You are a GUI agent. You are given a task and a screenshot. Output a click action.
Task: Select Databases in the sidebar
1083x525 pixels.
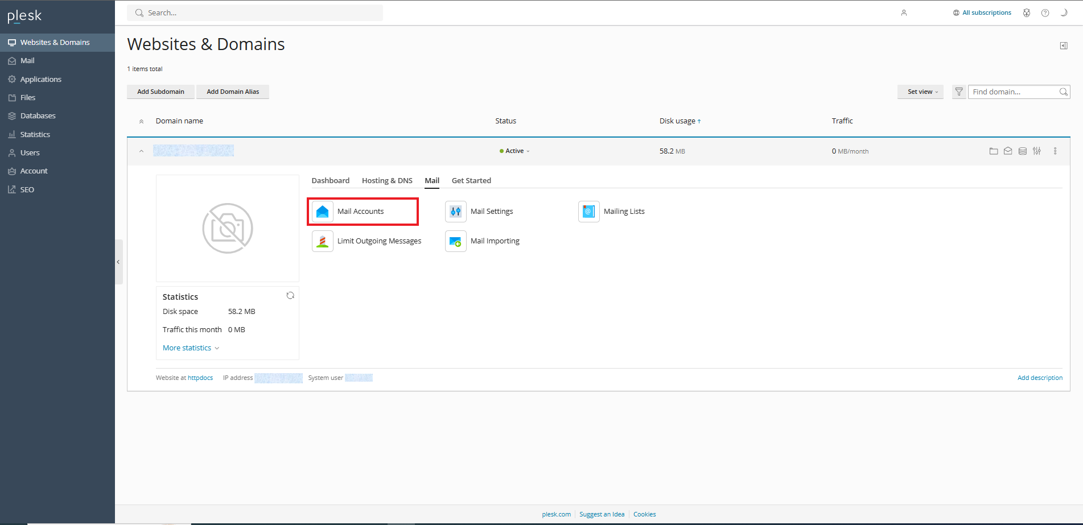pos(38,116)
